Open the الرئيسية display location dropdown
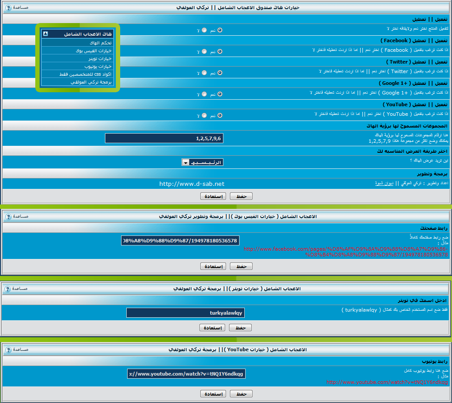This screenshot has width=452, height=403. tap(202, 162)
